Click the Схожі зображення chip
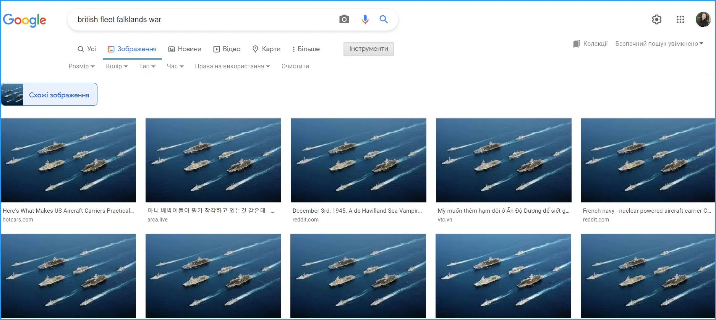This screenshot has height=320, width=716. [x=49, y=94]
